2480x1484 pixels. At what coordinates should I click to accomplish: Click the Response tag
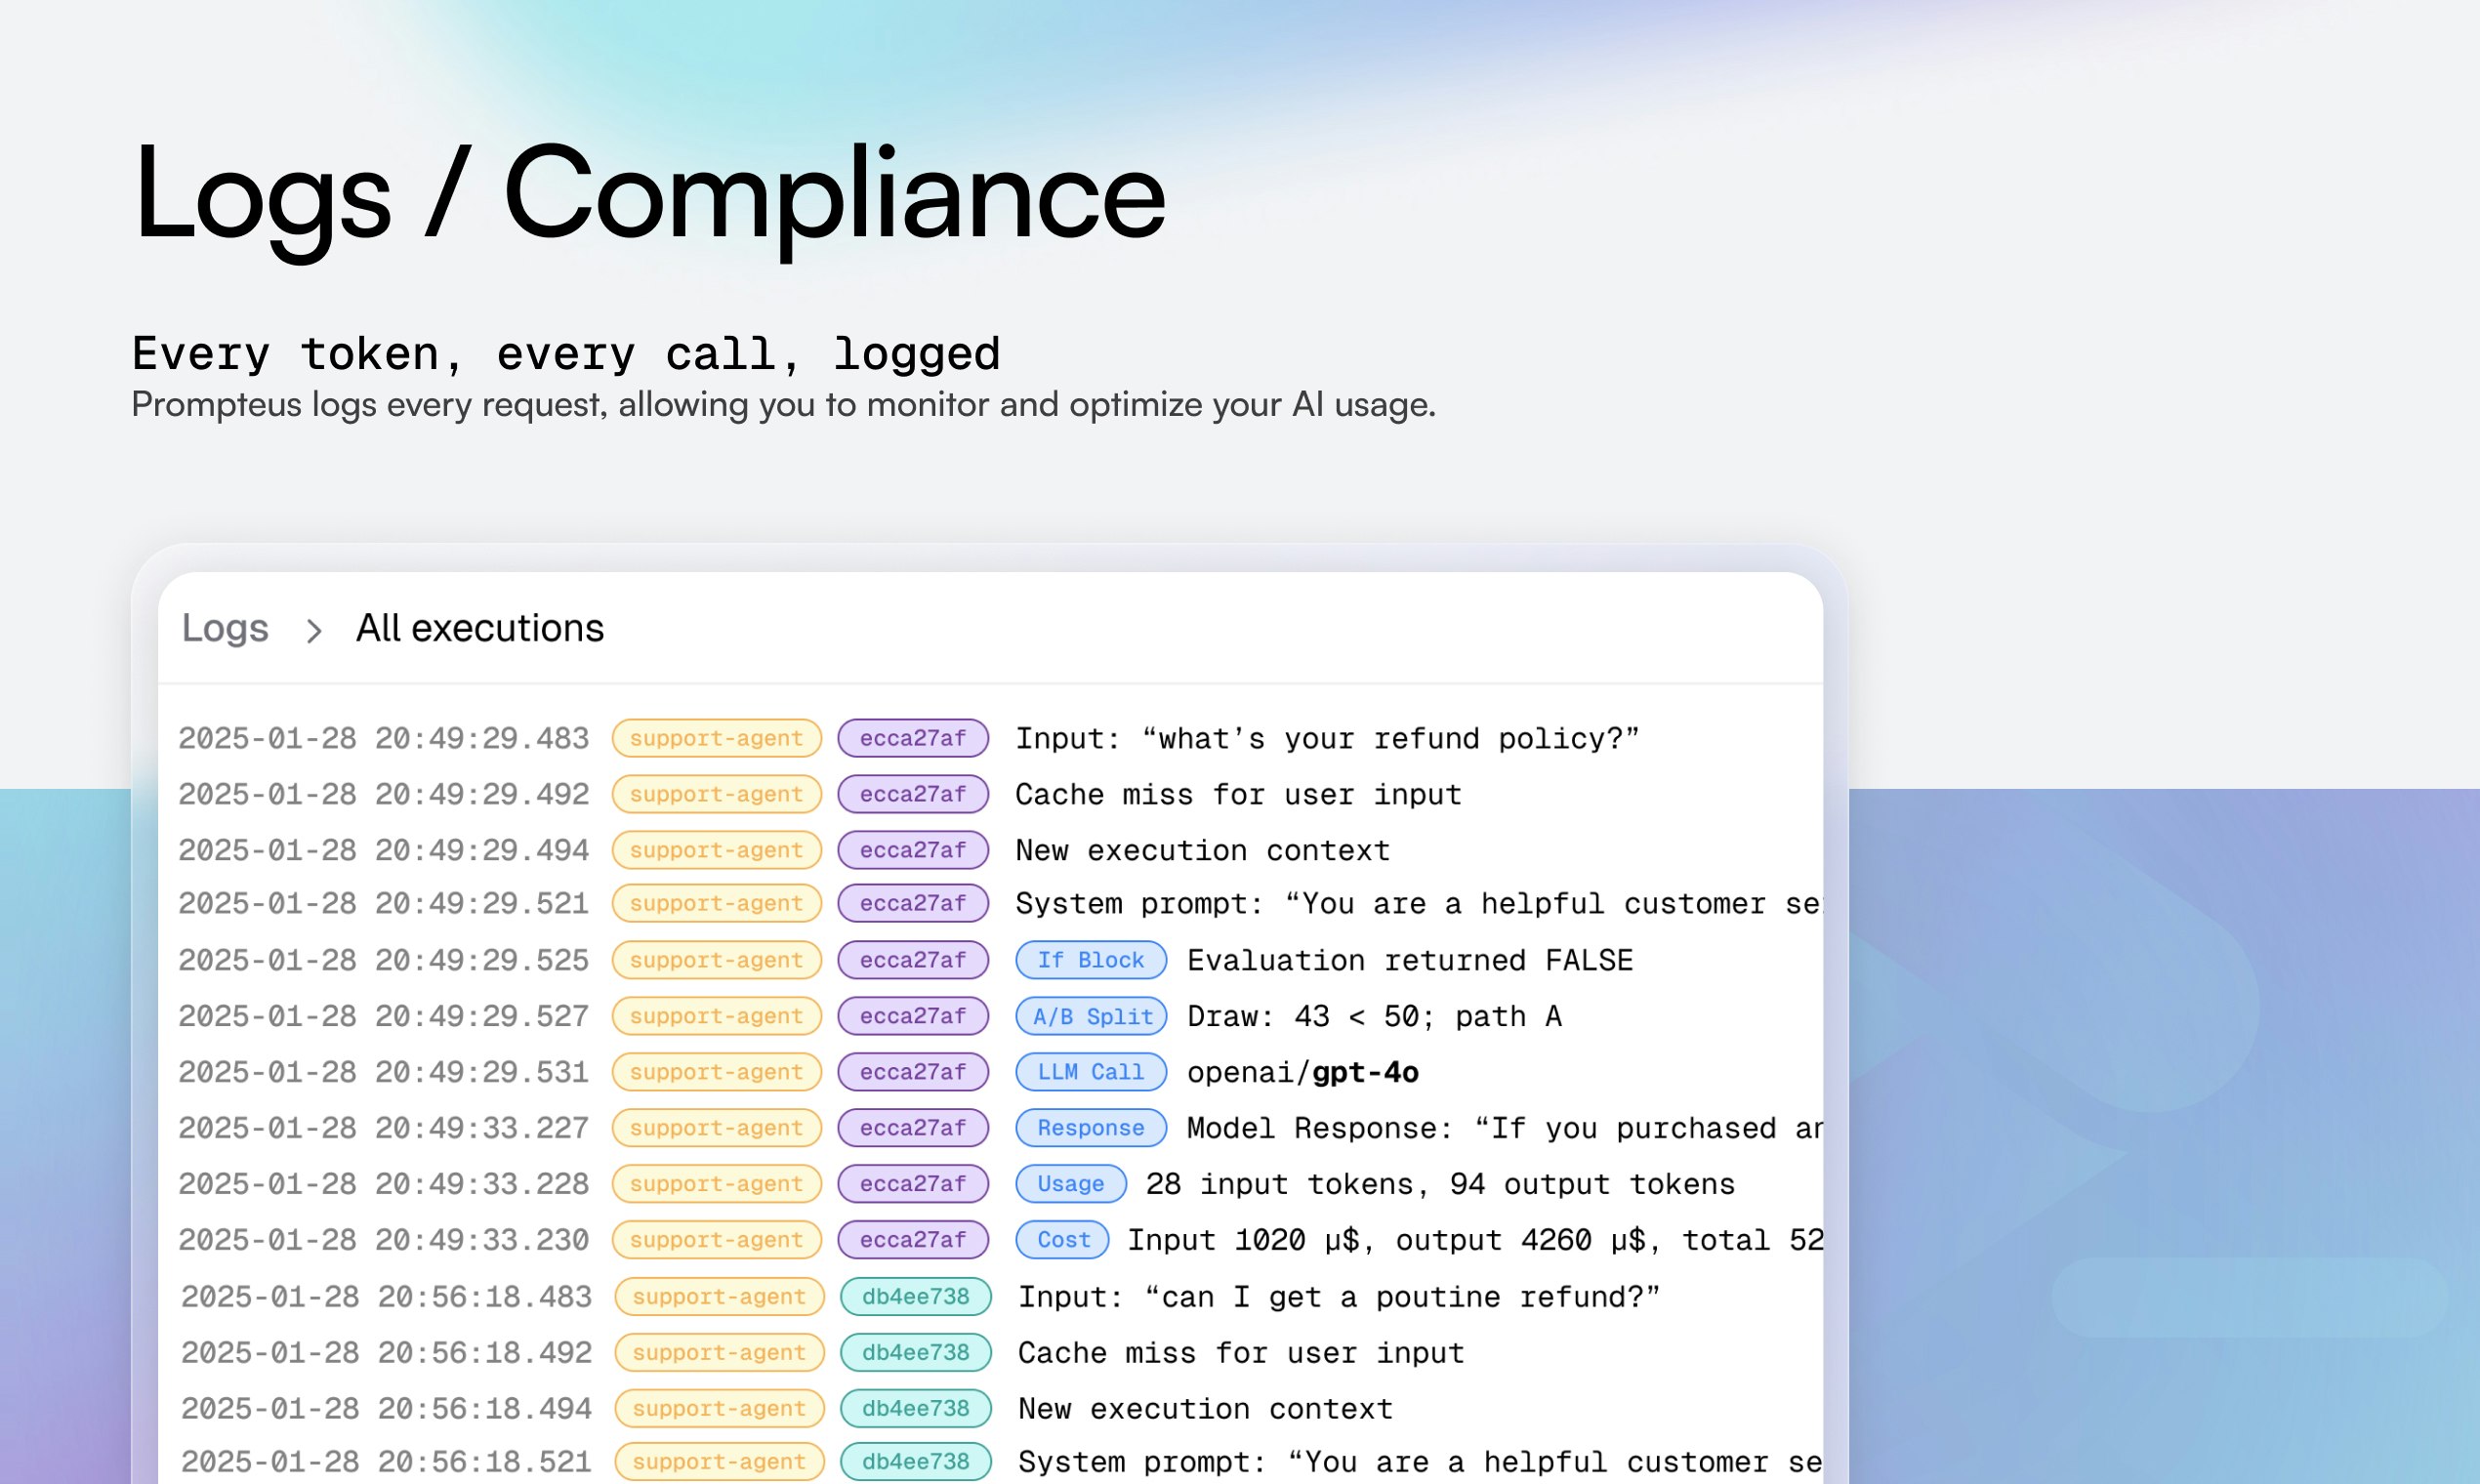pyautogui.click(x=1090, y=1128)
